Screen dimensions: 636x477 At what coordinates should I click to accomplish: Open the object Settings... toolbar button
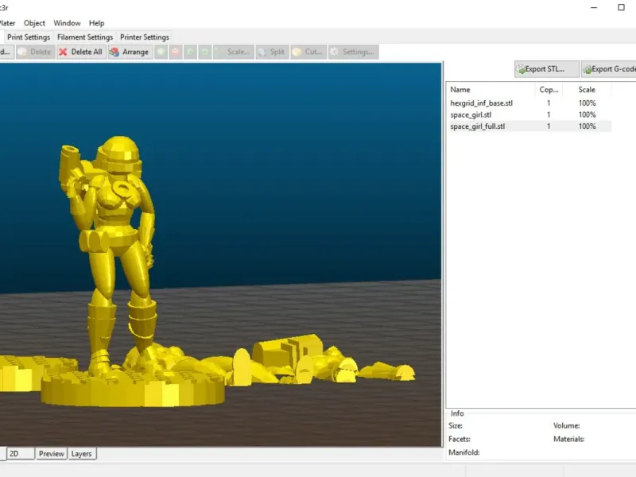[x=352, y=52]
